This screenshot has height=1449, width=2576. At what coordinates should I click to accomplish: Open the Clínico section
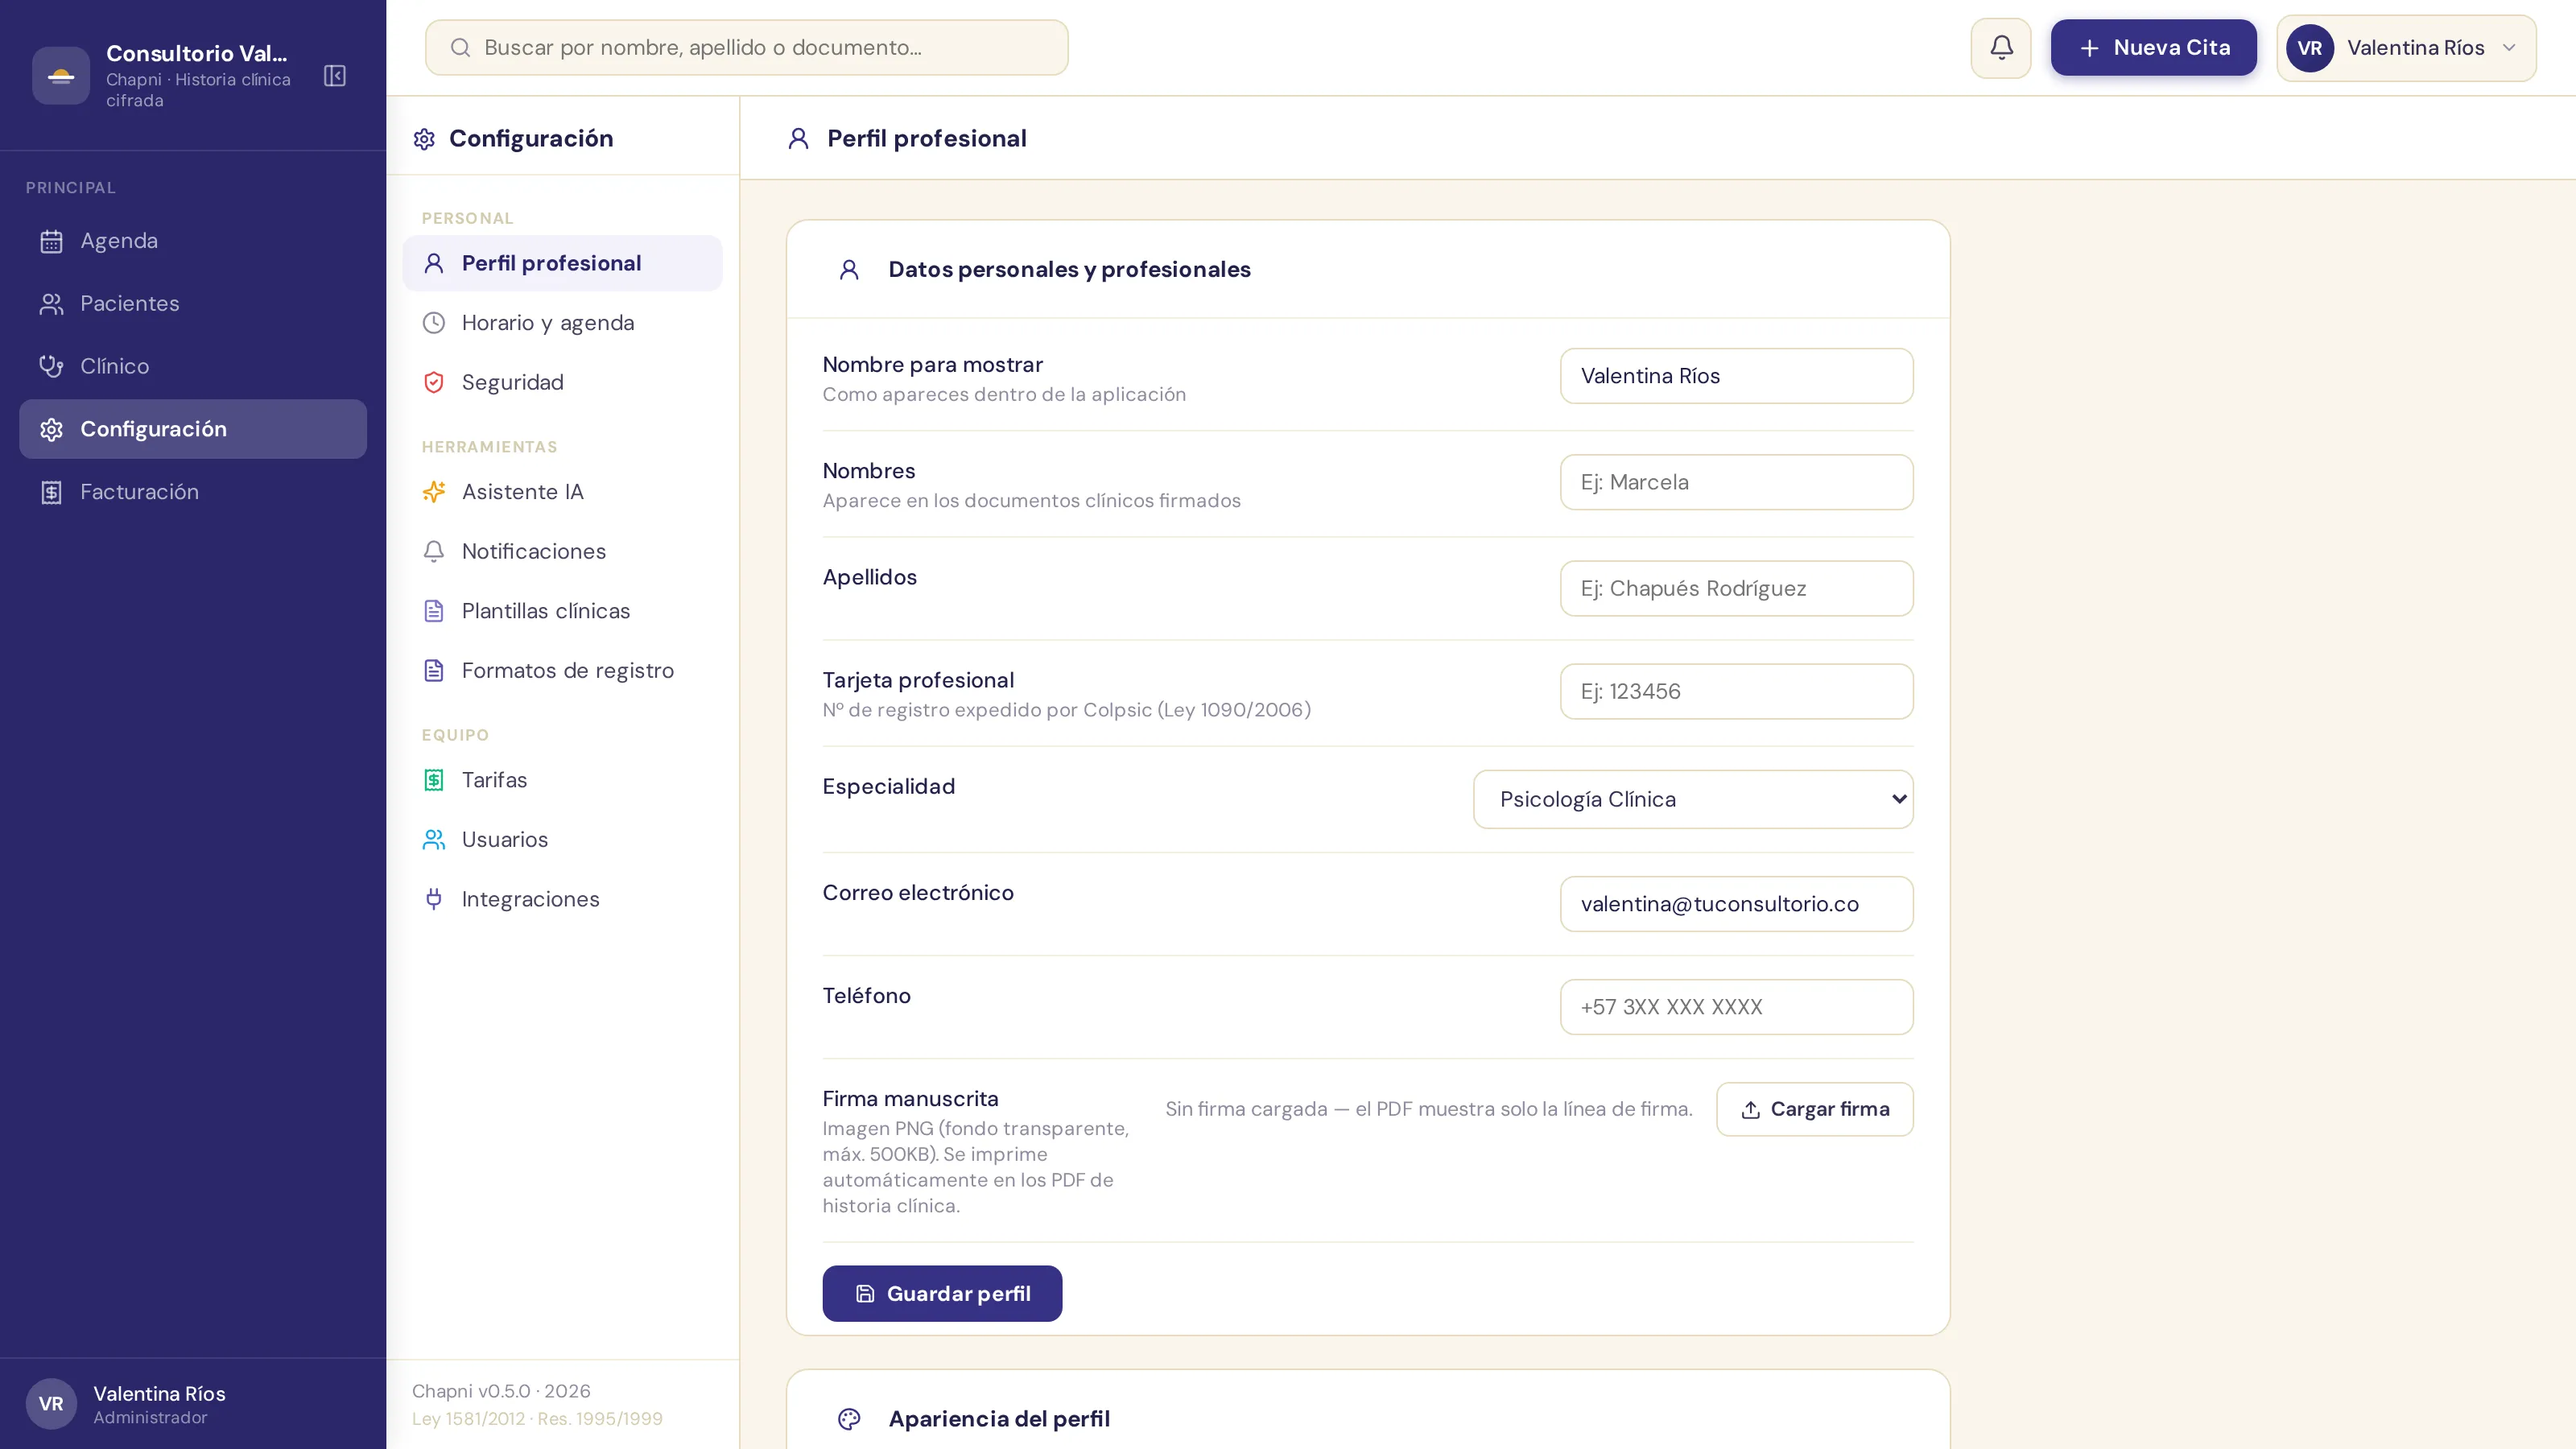193,367
